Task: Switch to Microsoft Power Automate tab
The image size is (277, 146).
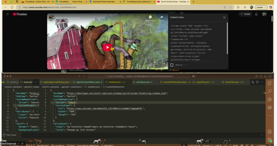Action: pyautogui.click(x=104, y=2)
